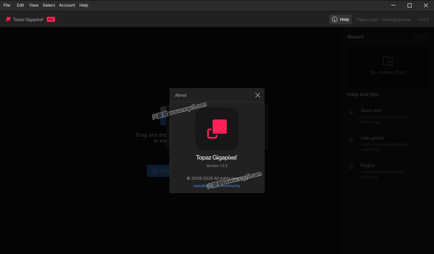
Task: Open the View menu
Action: point(34,5)
